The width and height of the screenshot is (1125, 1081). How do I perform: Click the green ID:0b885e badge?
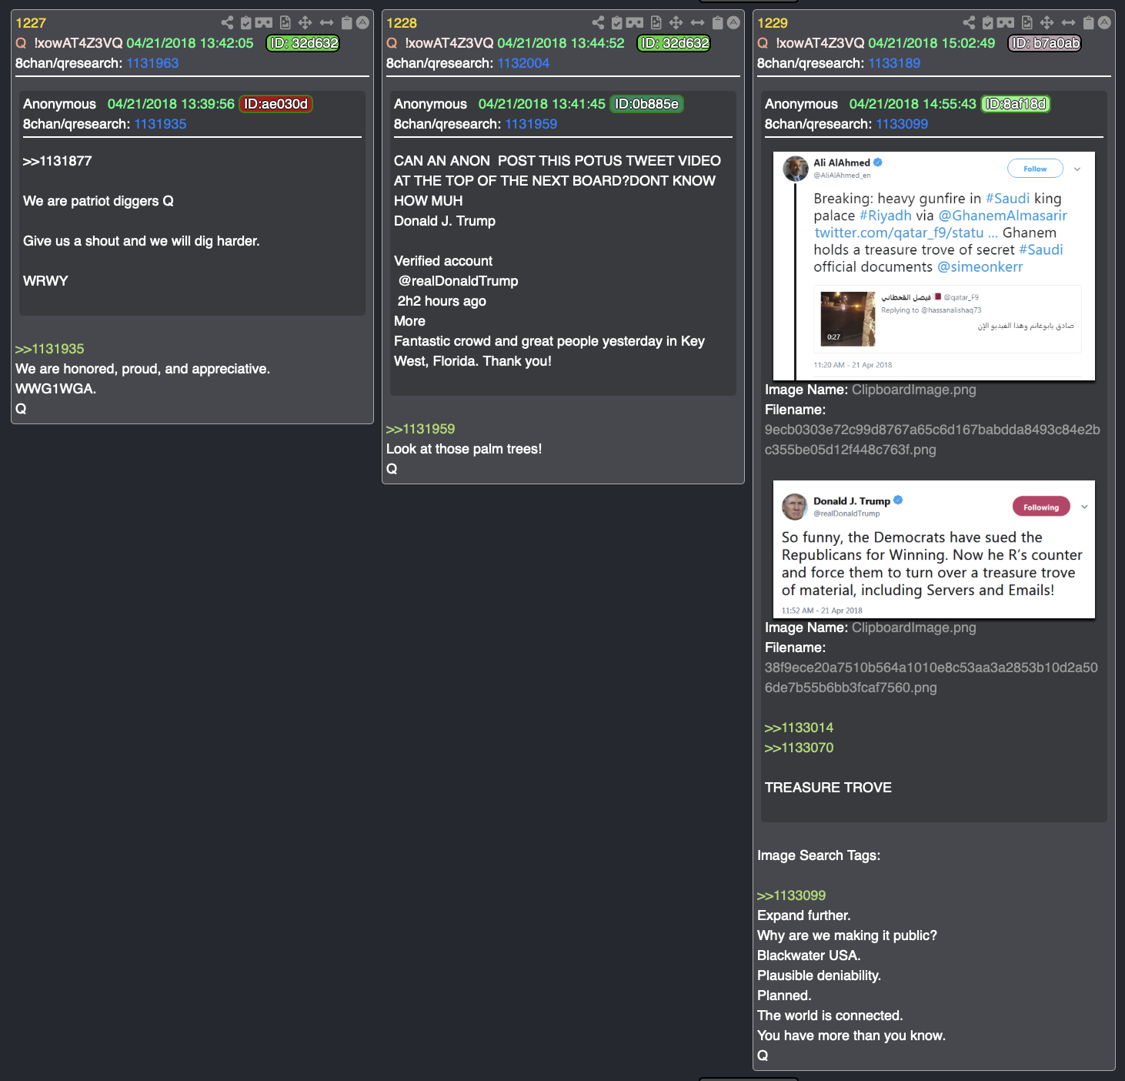click(647, 104)
